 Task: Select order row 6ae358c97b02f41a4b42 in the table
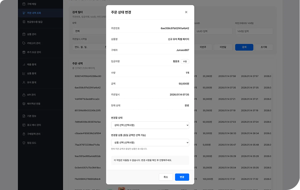pyautogui.click(x=87, y=88)
